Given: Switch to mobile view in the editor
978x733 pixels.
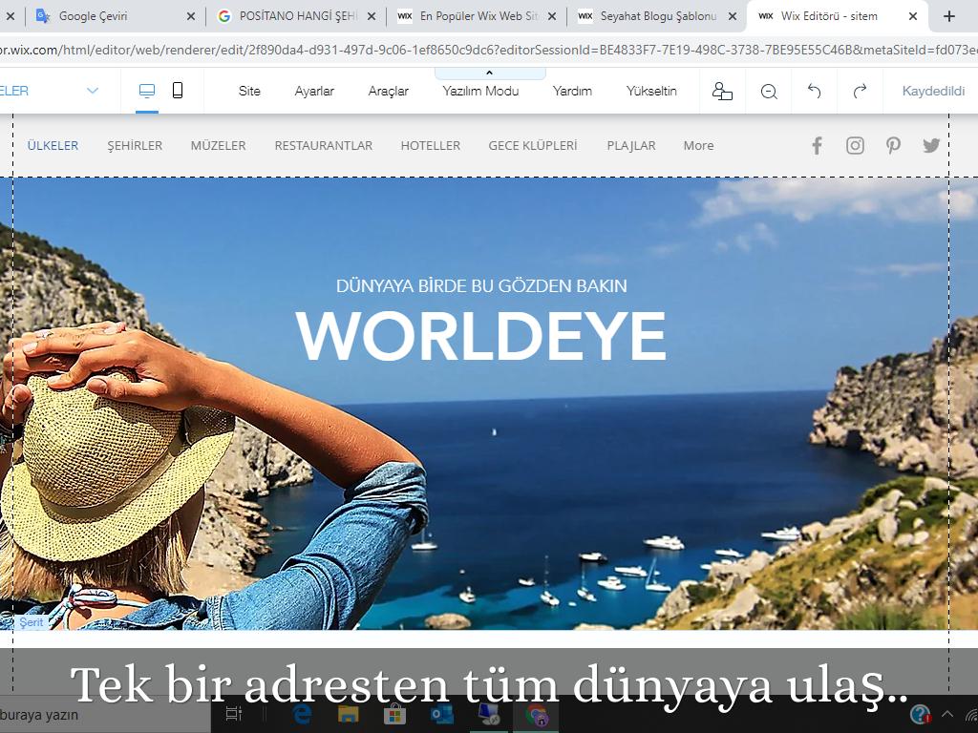Looking at the screenshot, I should pos(178,91).
